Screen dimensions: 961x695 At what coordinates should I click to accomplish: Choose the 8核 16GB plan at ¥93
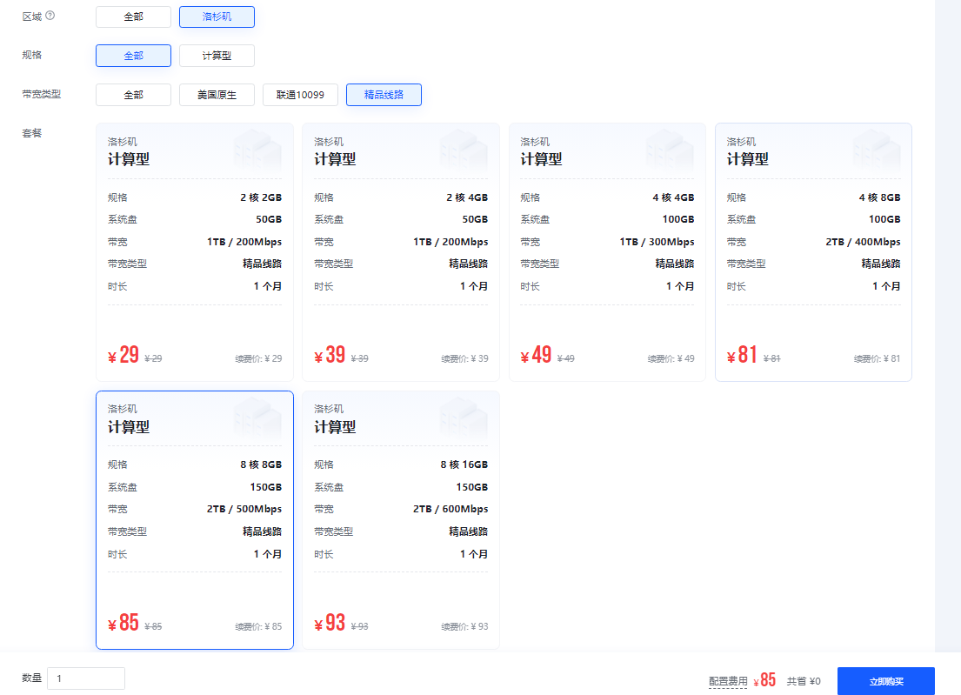click(401, 519)
